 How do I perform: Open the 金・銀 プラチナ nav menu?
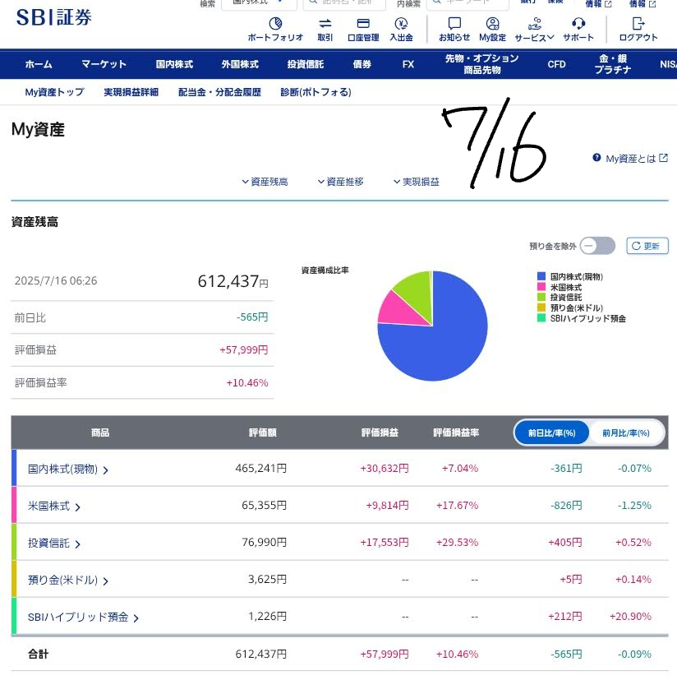(x=613, y=64)
